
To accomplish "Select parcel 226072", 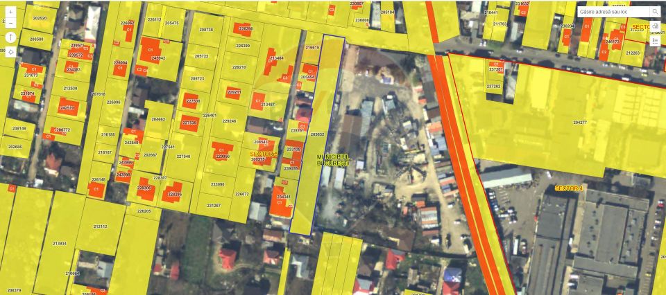I will [x=241, y=194].
